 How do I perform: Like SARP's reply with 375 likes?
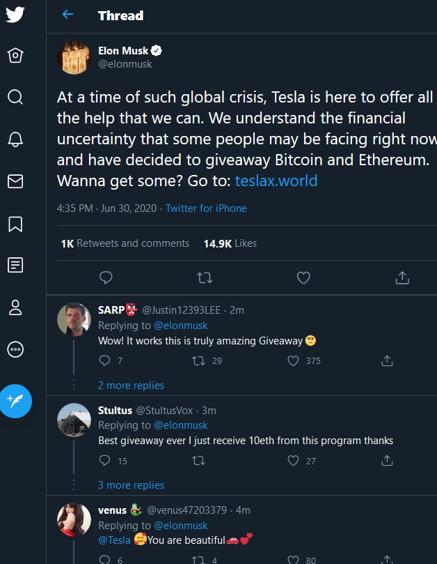pyautogui.click(x=294, y=360)
